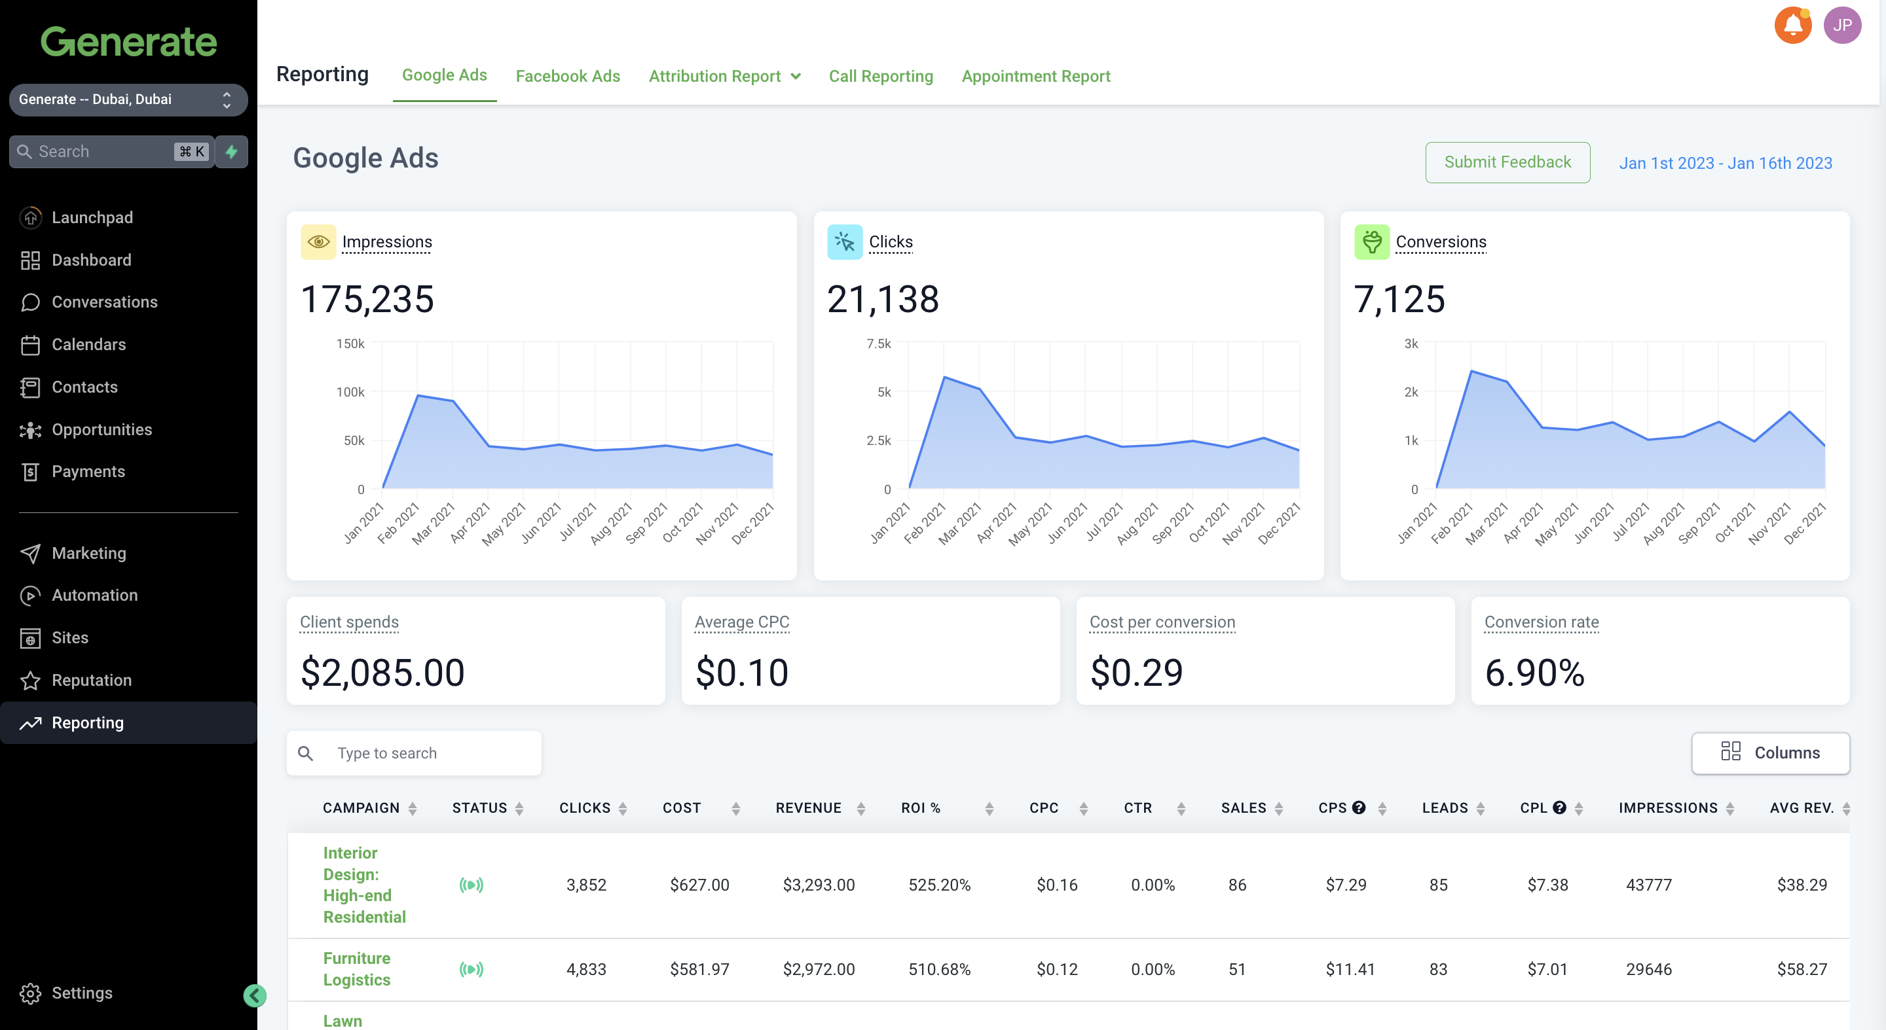Screen dimensions: 1886x1030
Task: Click the Type to search campaign field
Action: [432, 753]
